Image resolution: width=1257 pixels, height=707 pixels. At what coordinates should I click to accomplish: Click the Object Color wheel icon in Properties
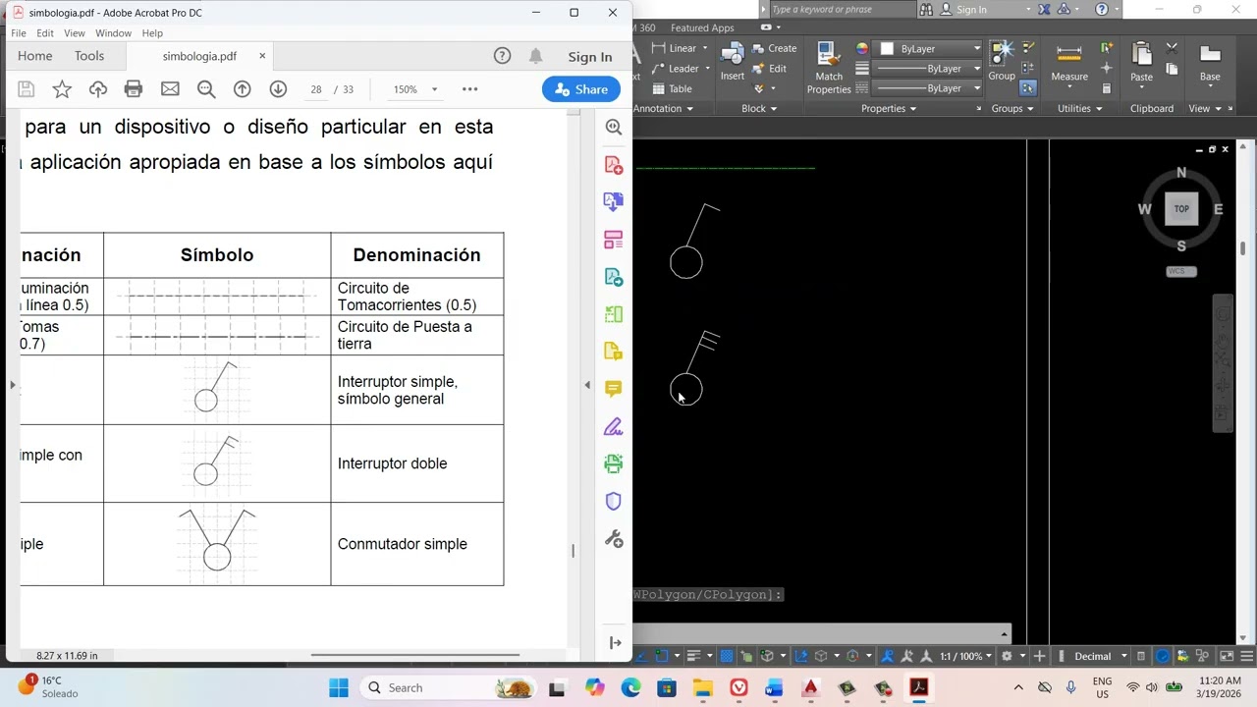point(862,48)
